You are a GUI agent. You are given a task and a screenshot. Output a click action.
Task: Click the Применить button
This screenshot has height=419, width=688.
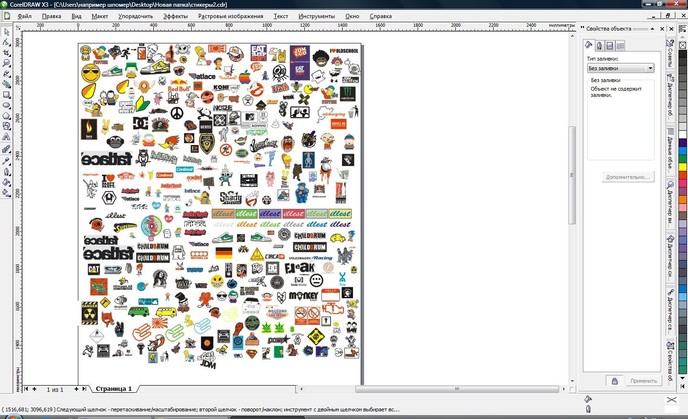pos(643,381)
